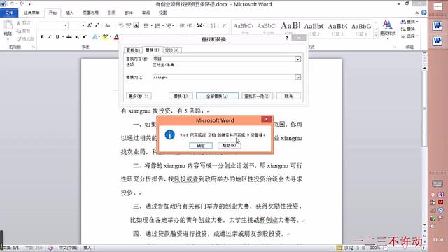
Task: Confirm the message box with the OK button
Action: 201,146
